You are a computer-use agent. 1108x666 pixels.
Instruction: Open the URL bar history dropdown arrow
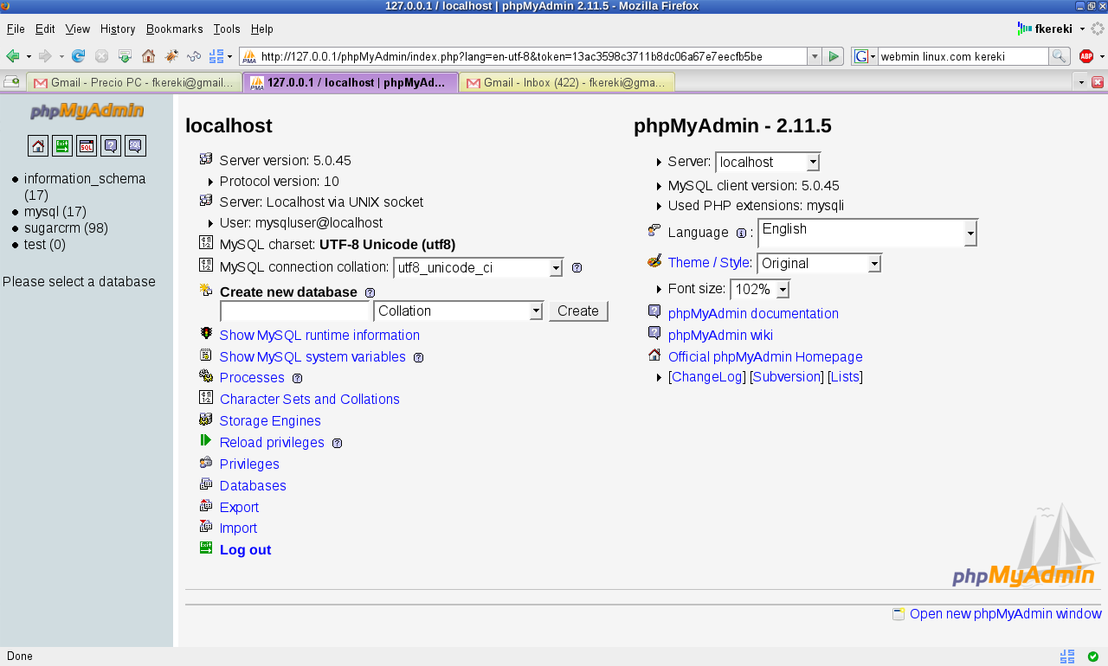click(814, 56)
